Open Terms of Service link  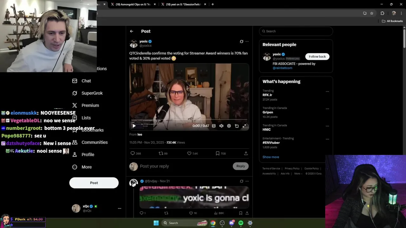point(271,168)
